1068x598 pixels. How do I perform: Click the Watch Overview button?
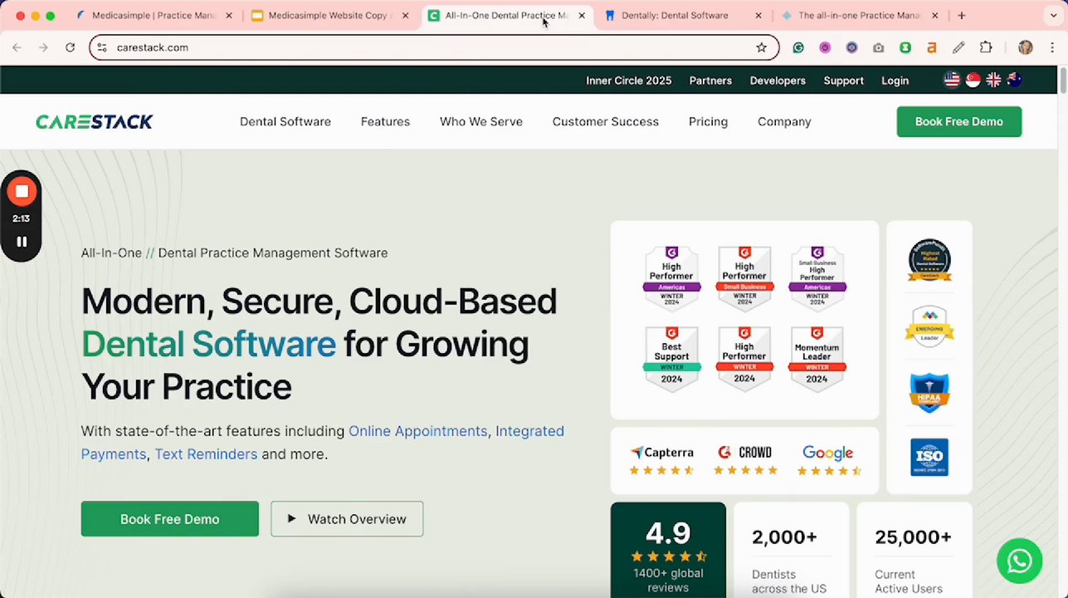[x=347, y=519]
